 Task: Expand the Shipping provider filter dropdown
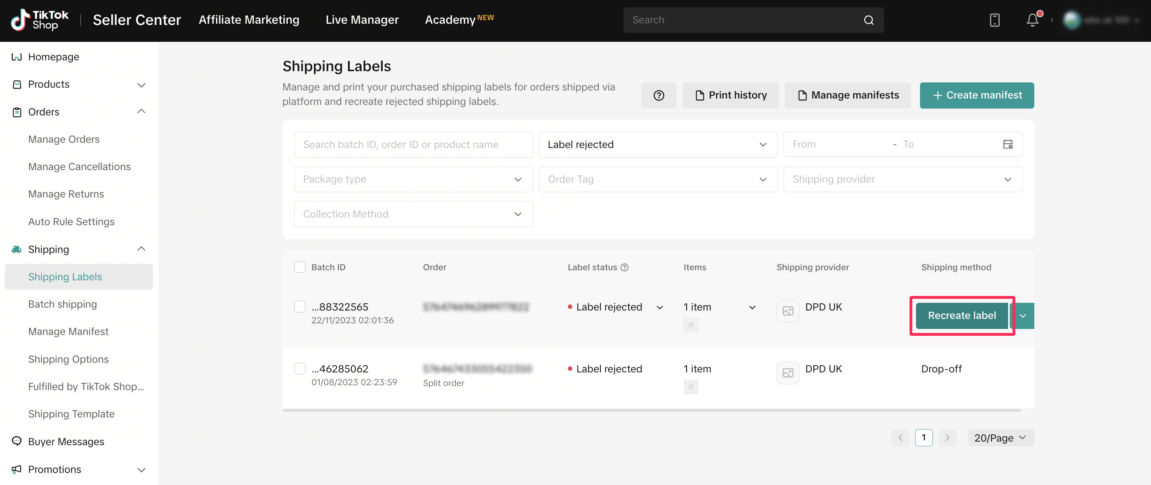click(903, 179)
